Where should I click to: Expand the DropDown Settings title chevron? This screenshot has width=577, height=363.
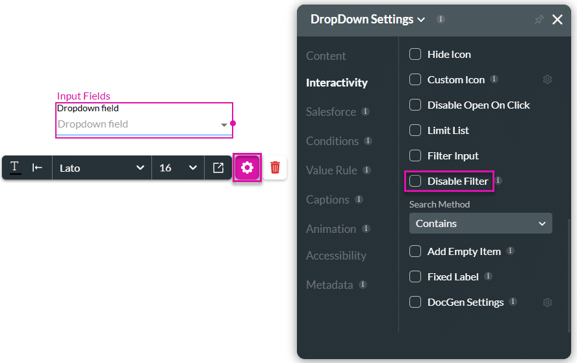click(x=421, y=20)
